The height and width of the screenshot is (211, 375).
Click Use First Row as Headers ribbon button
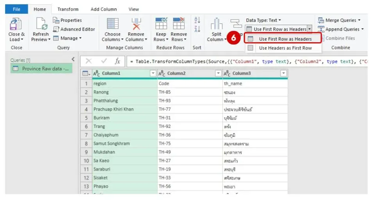277,29
